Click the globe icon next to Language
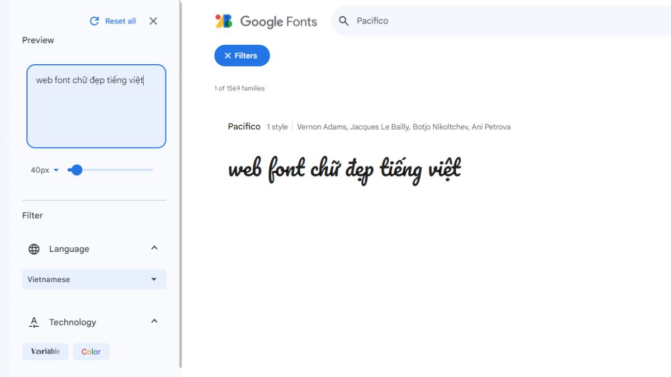Image resolution: width=671 pixels, height=377 pixels. click(33, 249)
